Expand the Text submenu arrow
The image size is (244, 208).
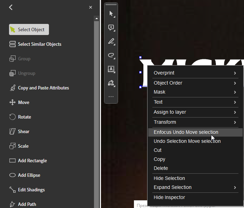click(235, 102)
